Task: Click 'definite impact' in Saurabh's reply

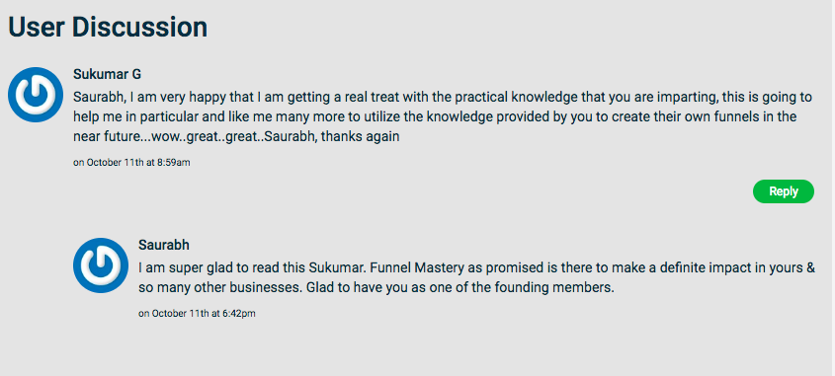Action: pyautogui.click(x=701, y=268)
